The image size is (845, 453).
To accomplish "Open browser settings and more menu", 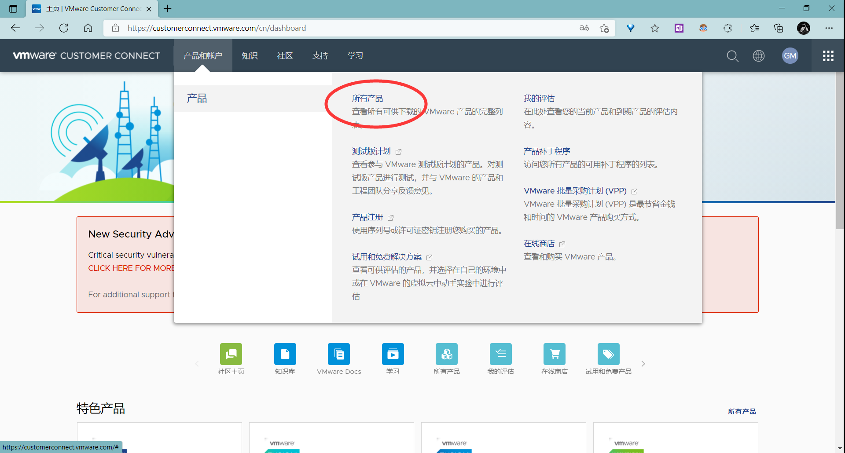I will coord(829,28).
